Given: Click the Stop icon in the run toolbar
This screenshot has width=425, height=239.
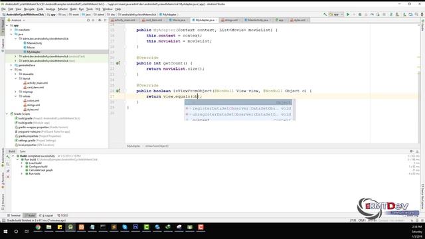Looking at the screenshot, I should [x=384, y=15].
